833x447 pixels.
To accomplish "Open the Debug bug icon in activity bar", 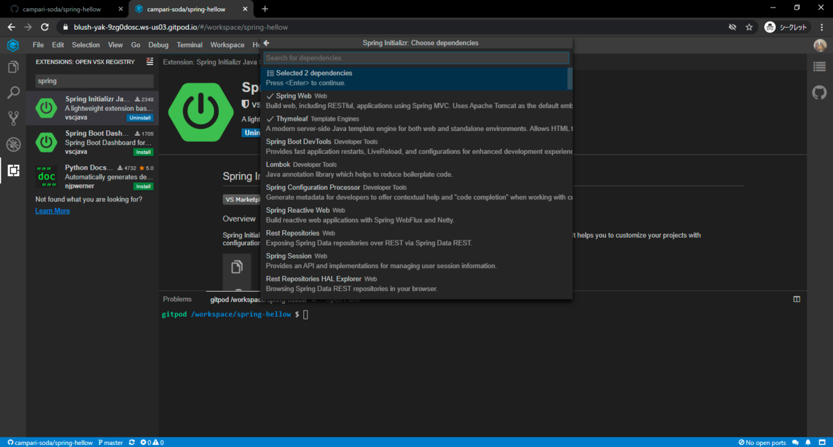I will (12, 144).
